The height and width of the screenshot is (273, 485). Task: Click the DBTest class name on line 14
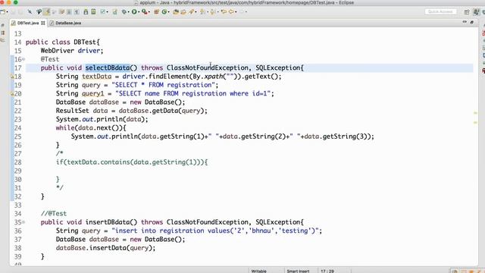click(85, 42)
